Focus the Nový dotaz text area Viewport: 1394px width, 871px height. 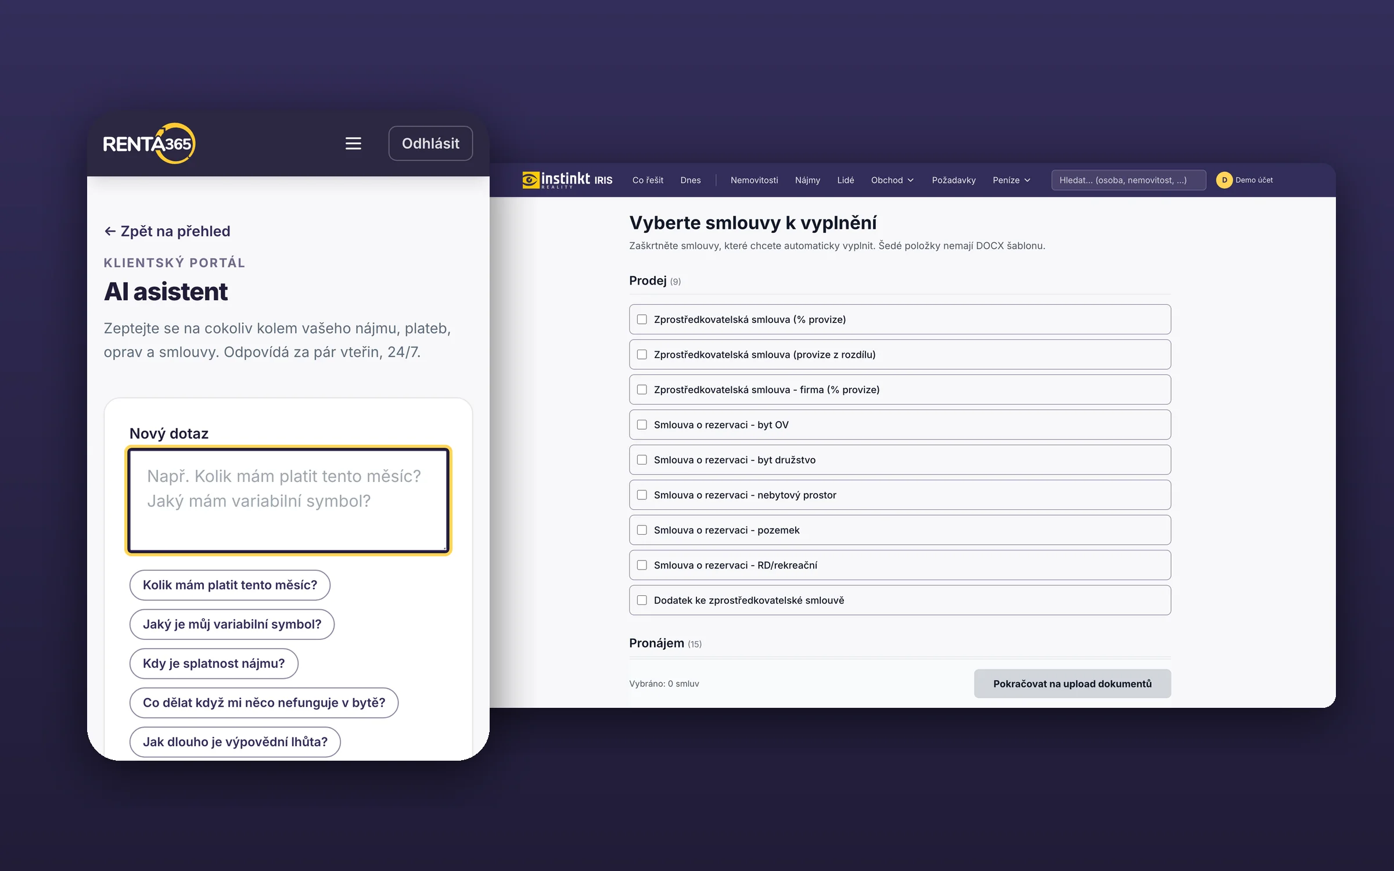[x=289, y=500]
